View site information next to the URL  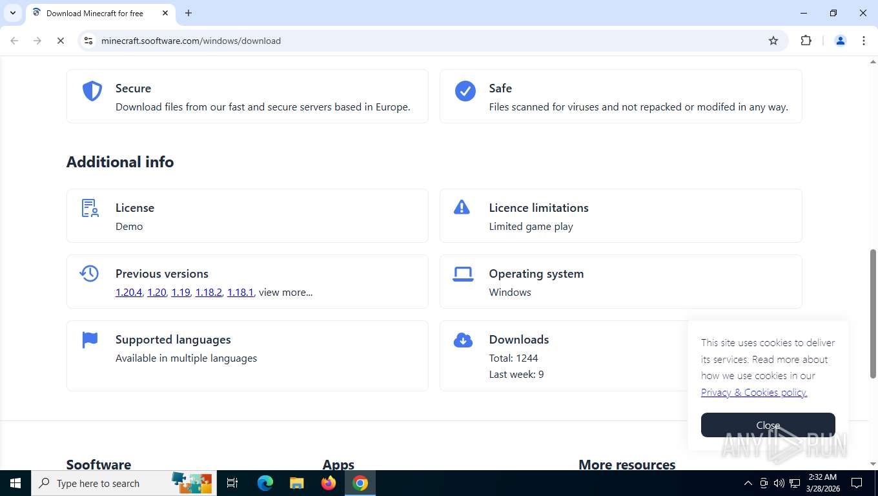(x=89, y=41)
